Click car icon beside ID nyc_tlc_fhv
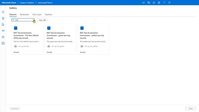 tap(16, 46)
